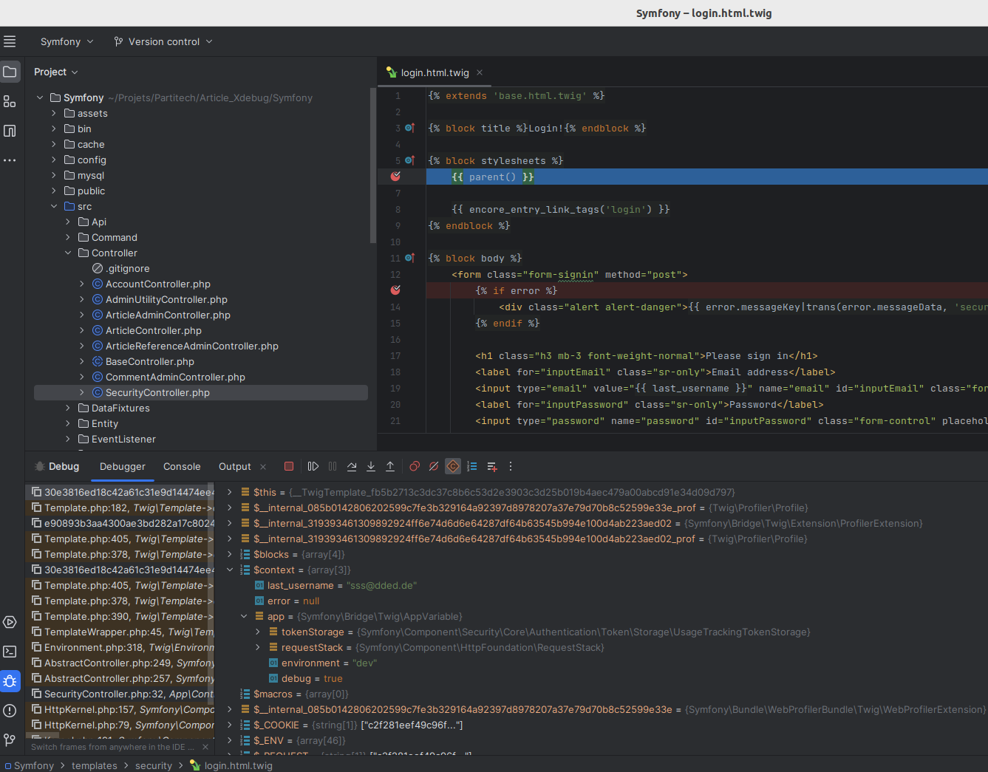Screen dimensions: 988x772
Task: Click the project tree vertical scrollbar
Action: tap(373, 166)
